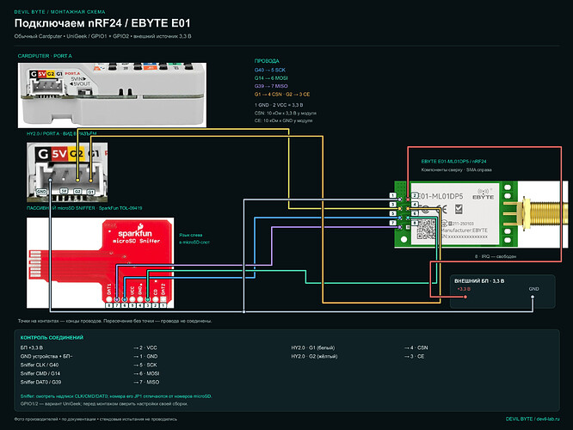The height and width of the screenshot is (430, 573).
Task: Click the small 'GND' tag on HY2.0 connector
Action: click(x=41, y=192)
